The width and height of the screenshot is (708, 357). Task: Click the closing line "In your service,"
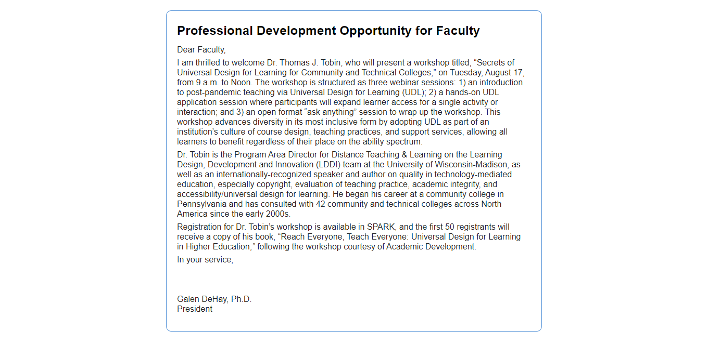pos(205,260)
